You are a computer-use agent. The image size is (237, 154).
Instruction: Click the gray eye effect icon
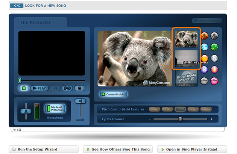click(x=205, y=81)
